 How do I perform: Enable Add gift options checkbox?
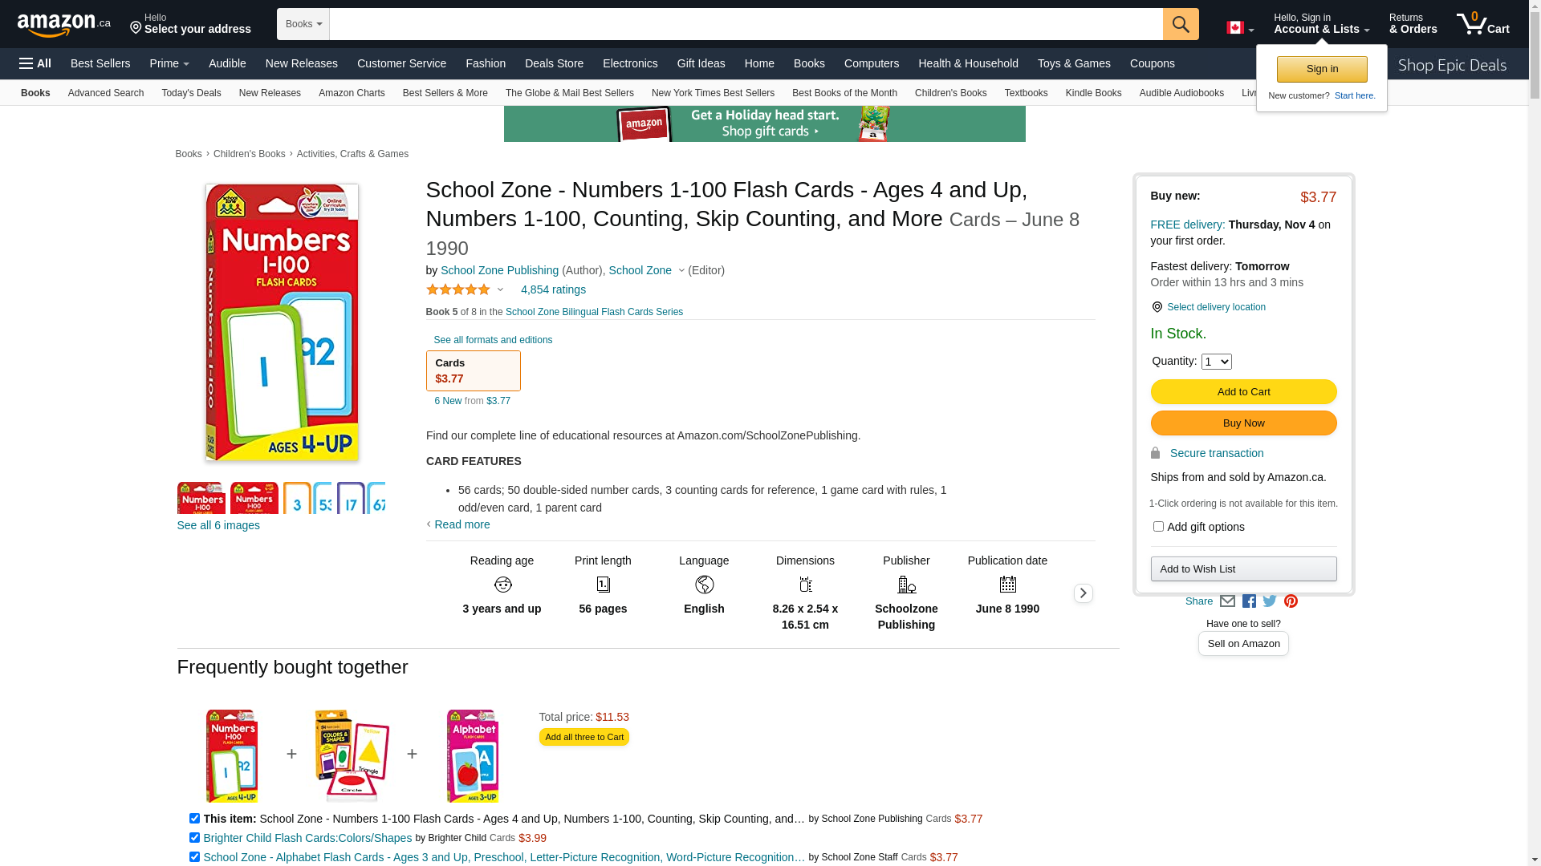[1158, 527]
